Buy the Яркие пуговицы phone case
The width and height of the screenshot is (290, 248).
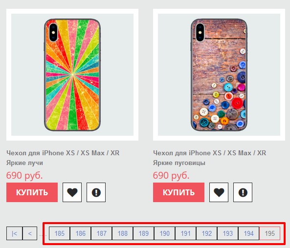pyautogui.click(x=178, y=192)
